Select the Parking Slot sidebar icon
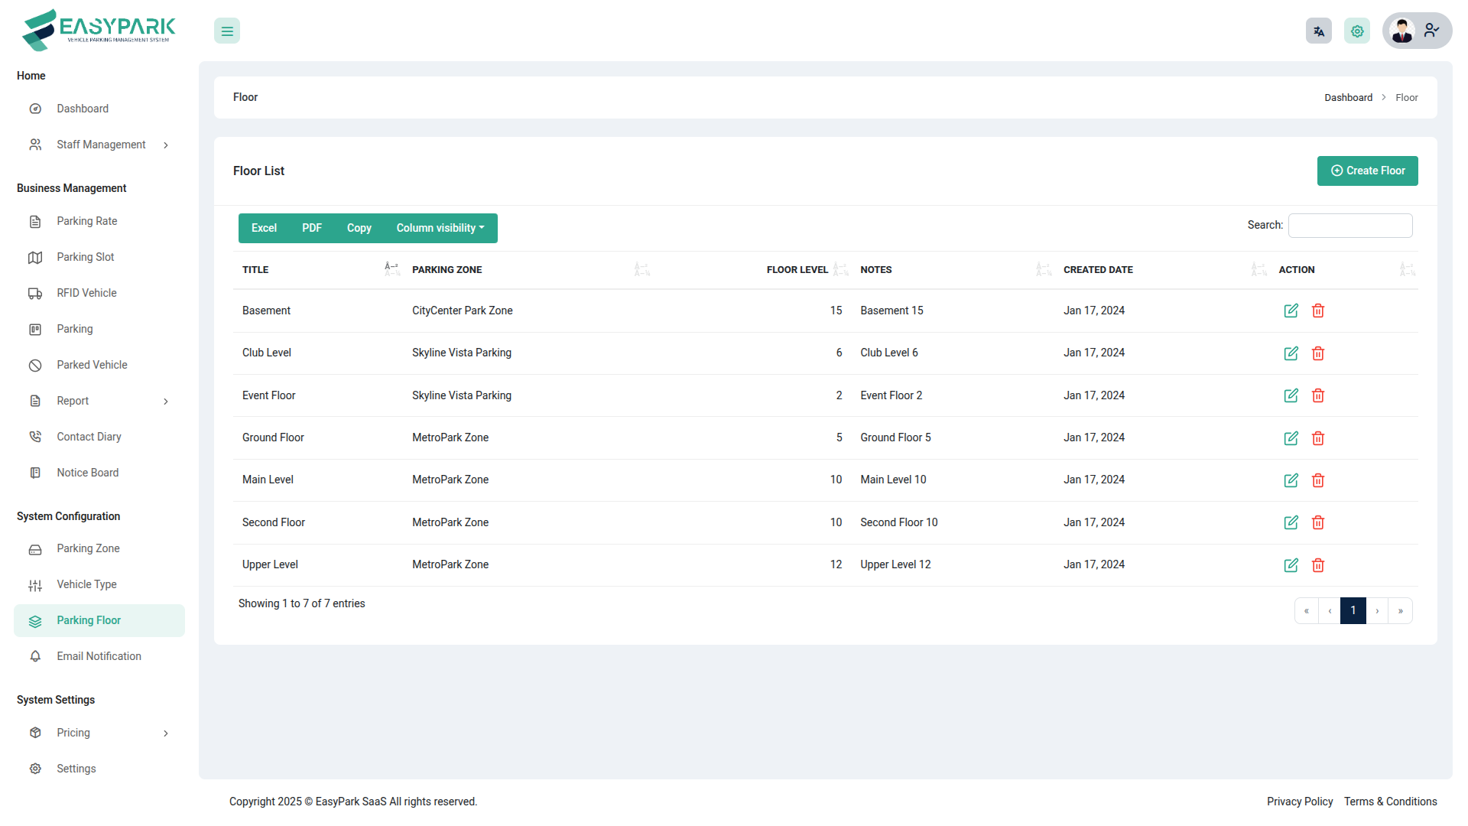1468x826 pixels. tap(35, 257)
